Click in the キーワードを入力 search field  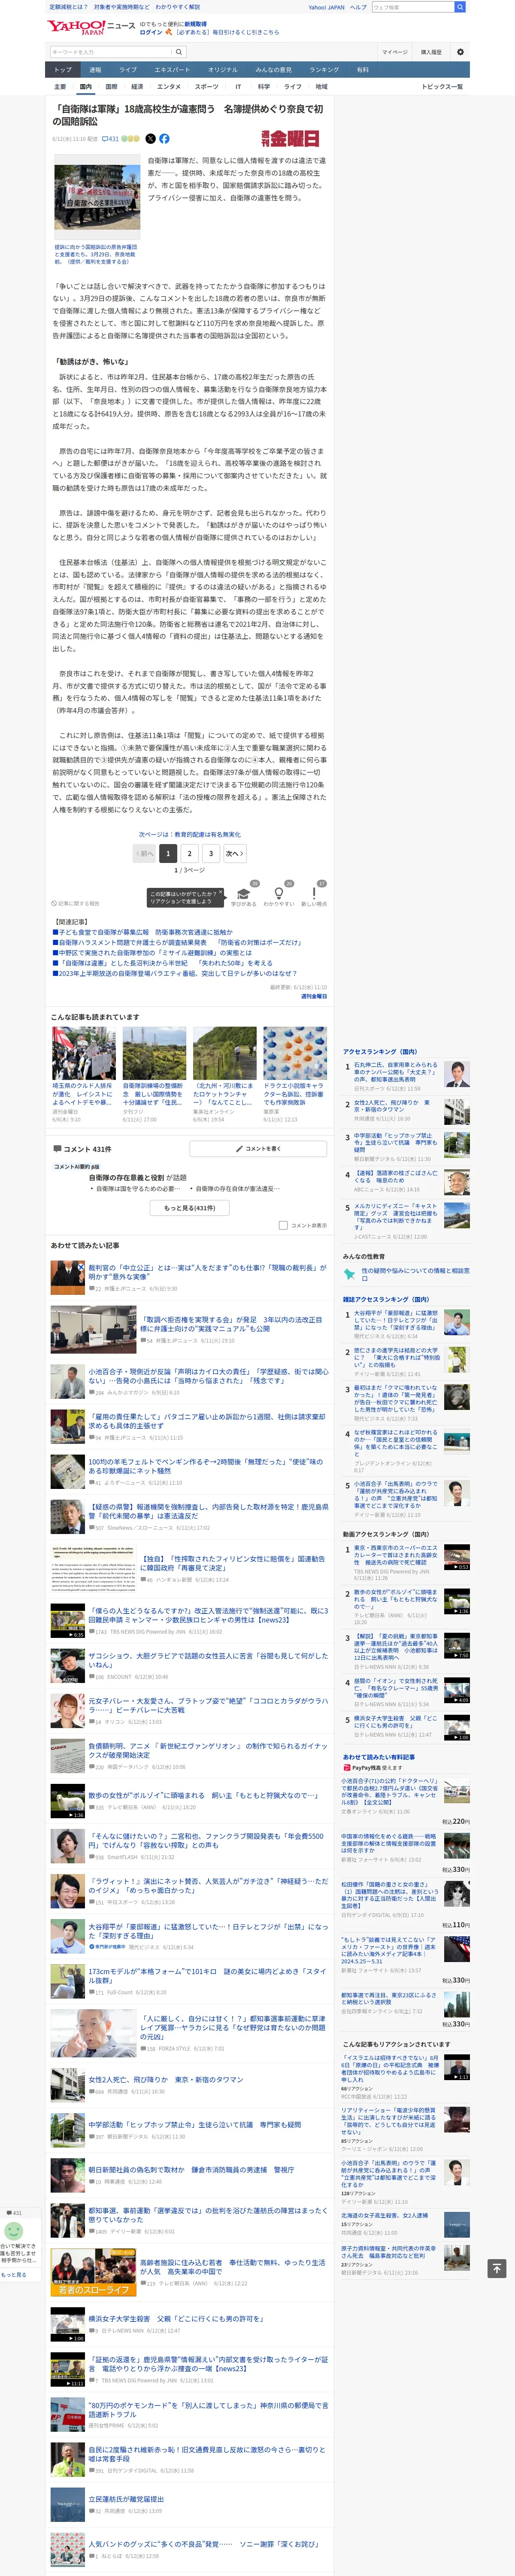point(111,52)
